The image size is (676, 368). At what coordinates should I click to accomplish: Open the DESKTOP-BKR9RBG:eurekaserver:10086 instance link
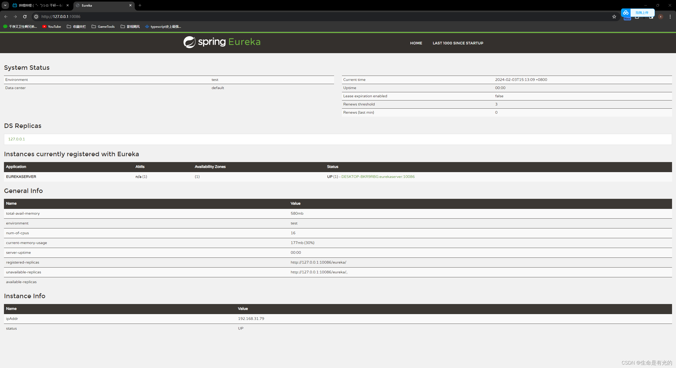378,177
